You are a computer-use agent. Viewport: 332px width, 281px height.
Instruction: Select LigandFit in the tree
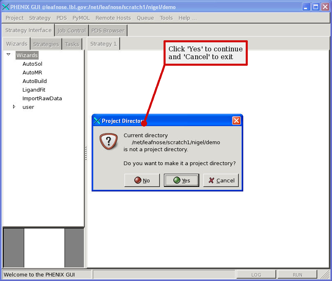[34, 90]
